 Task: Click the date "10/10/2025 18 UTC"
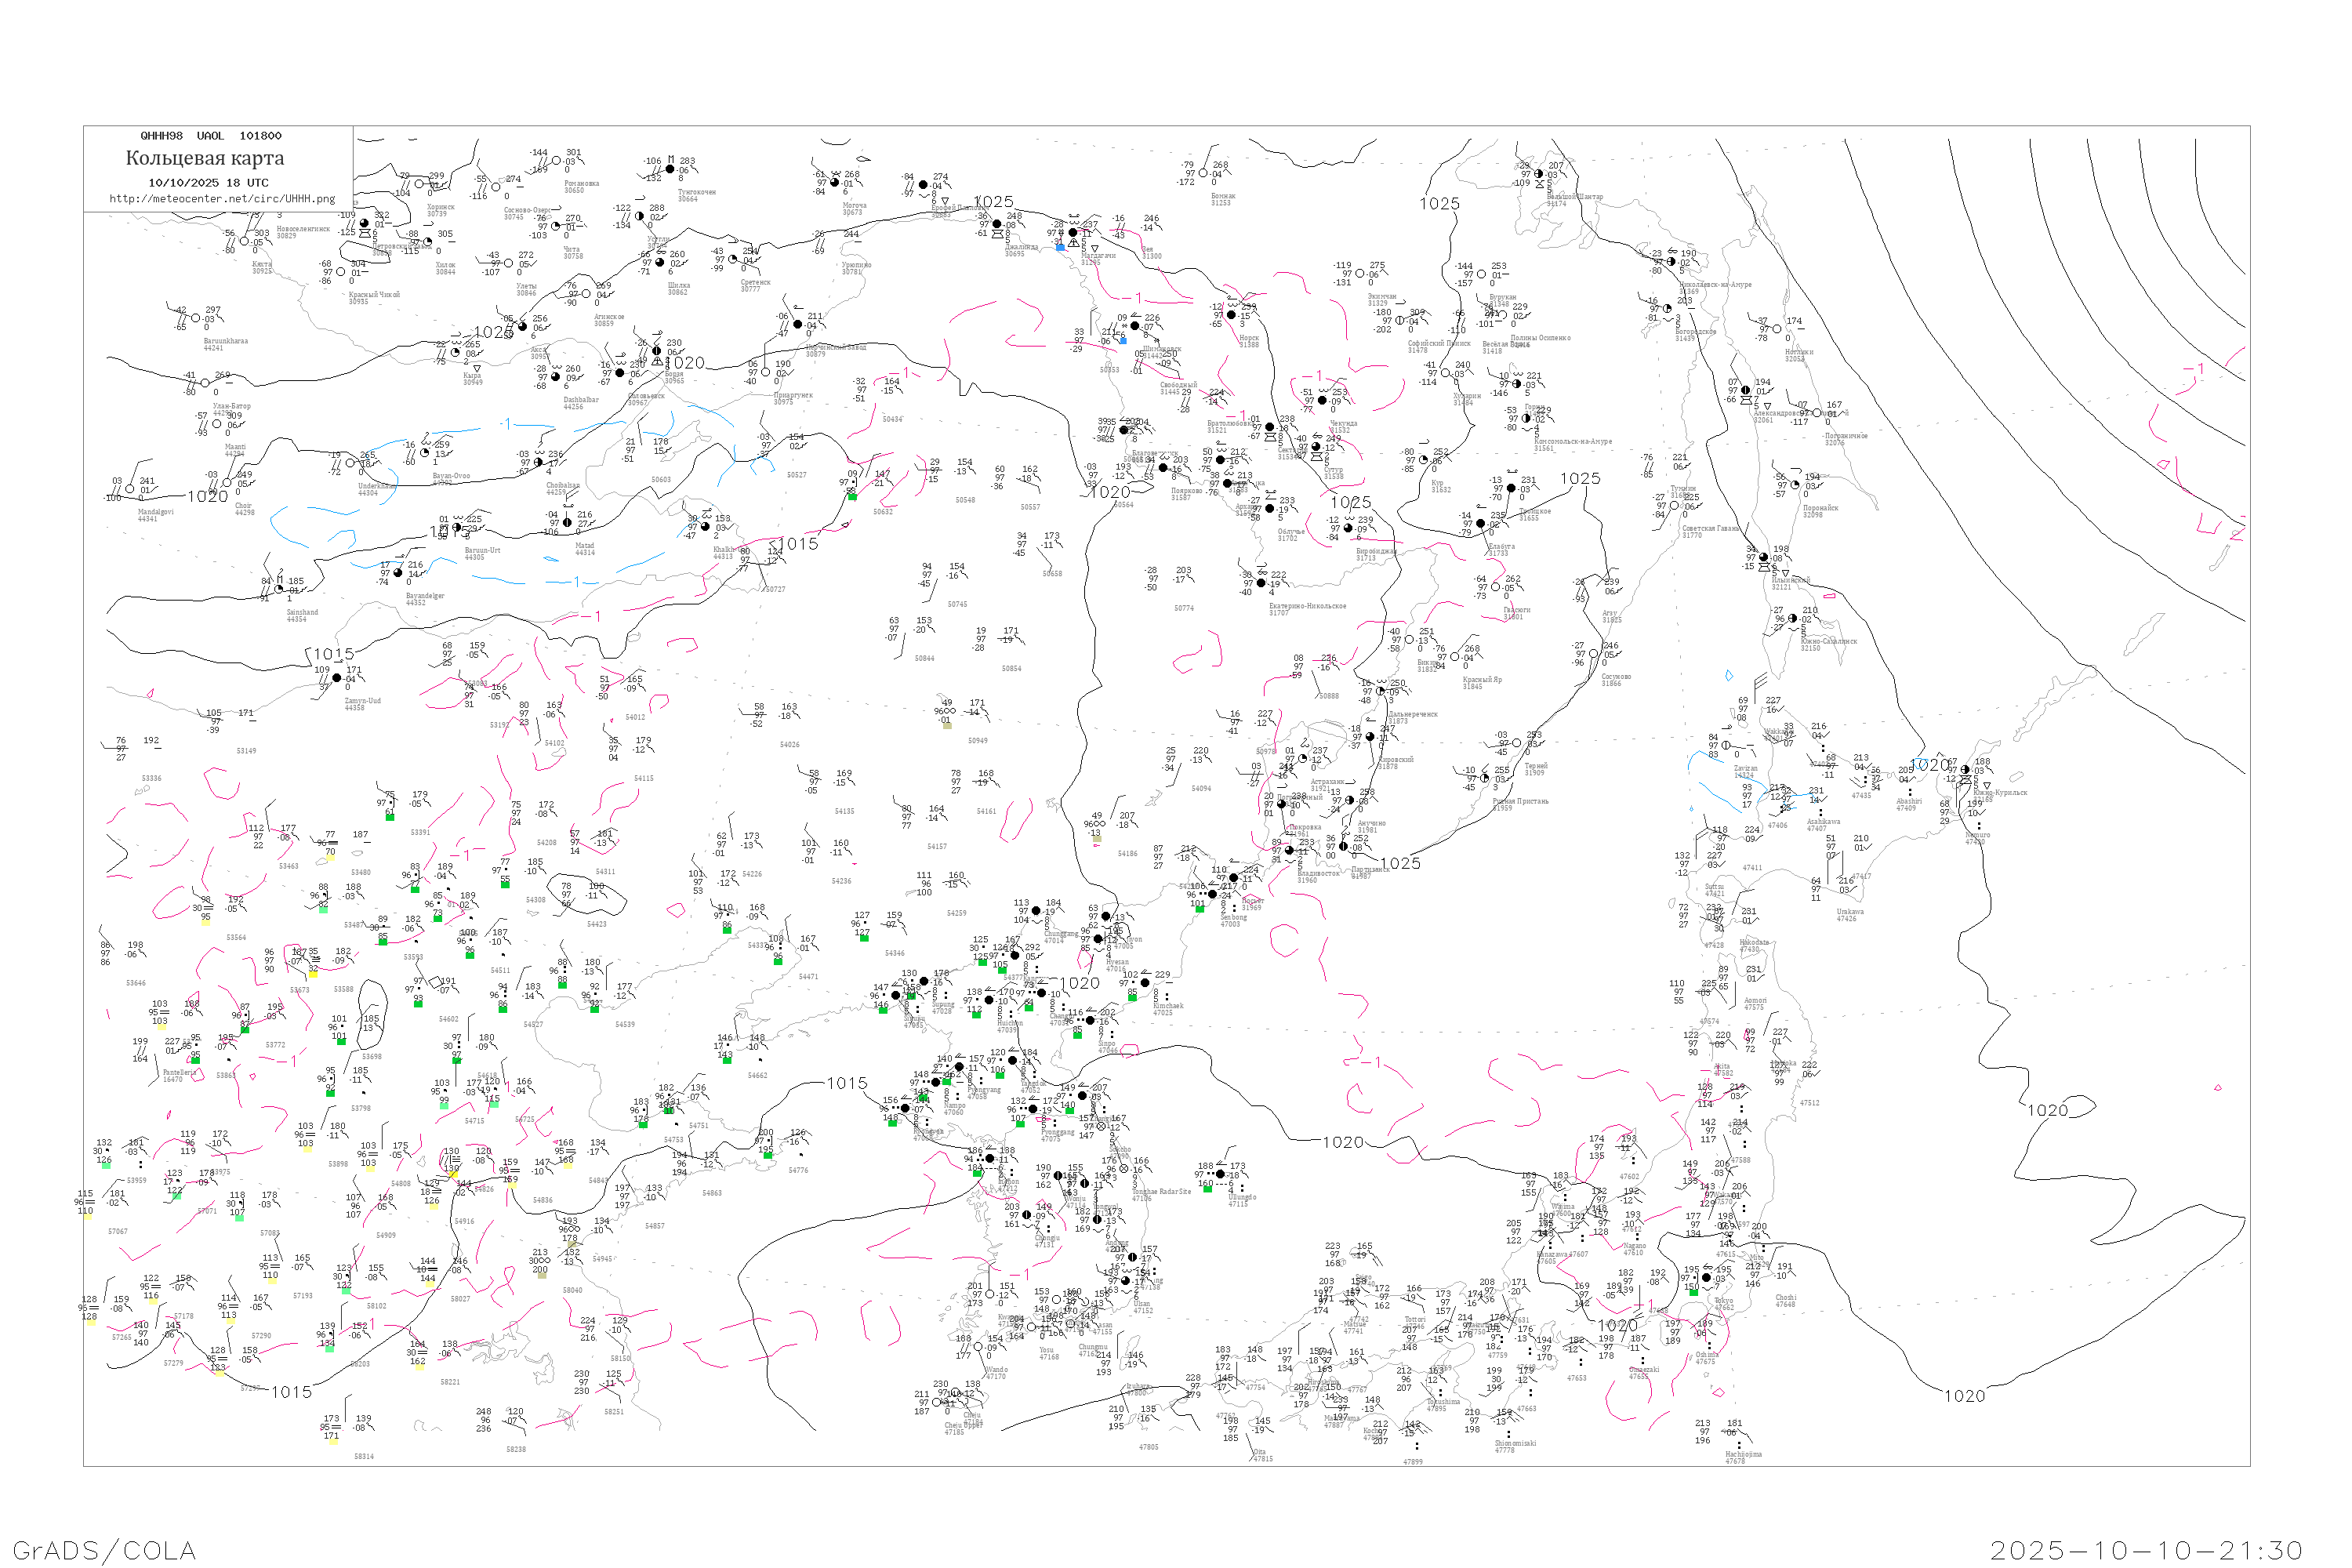pos(208,183)
